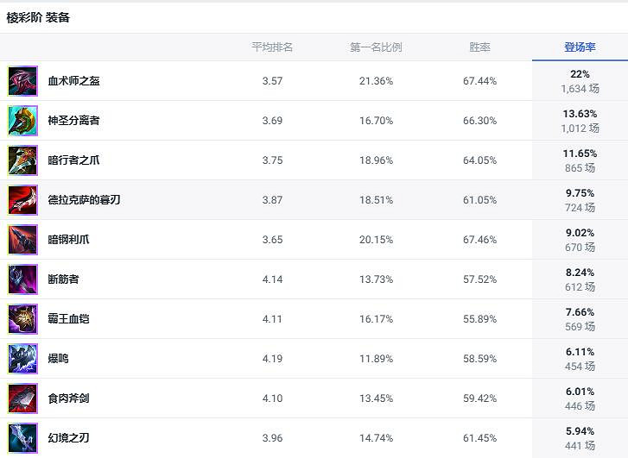Click the 德拉克萨的暮刃 item icon
The height and width of the screenshot is (458, 628).
[x=22, y=200]
